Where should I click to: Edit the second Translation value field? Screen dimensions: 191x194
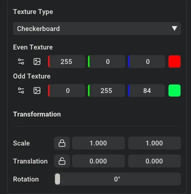tap(154, 161)
